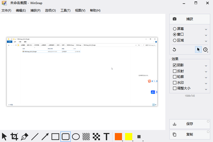The height and width of the screenshot is (142, 213).
Task: Pick the orange outline color swatch
Action: point(118,137)
